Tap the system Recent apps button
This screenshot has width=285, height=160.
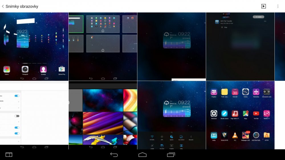click(171, 155)
